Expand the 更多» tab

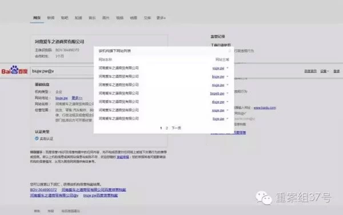[161, 18]
